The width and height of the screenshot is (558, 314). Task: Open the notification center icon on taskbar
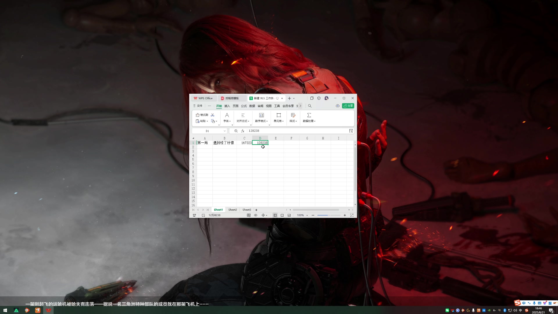(x=551, y=311)
